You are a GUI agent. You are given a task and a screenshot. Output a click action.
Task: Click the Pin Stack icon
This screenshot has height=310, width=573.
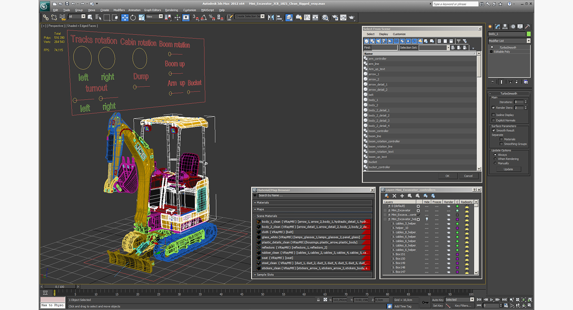(x=492, y=82)
